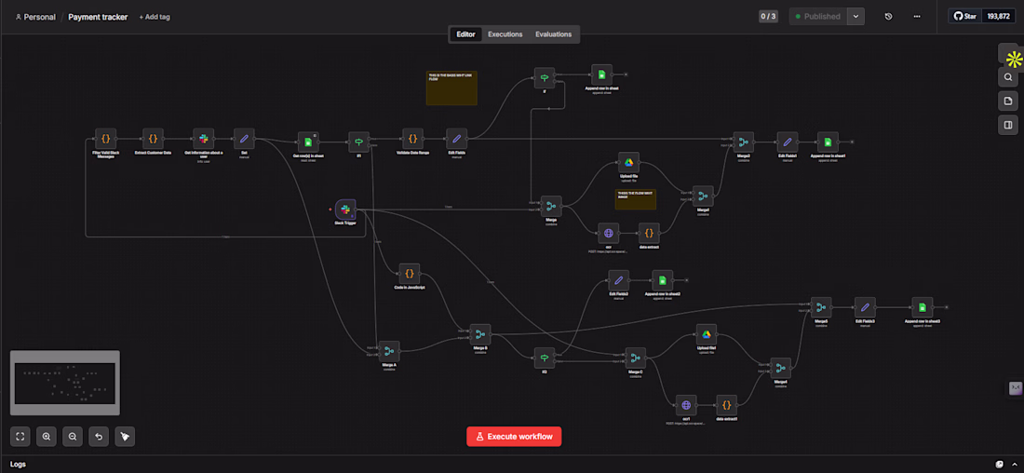Open the data extract1 code node
1024x473 pixels.
[x=726, y=405]
